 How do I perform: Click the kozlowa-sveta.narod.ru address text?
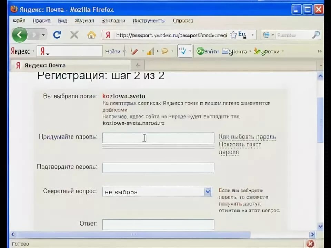pyautogui.click(x=133, y=123)
